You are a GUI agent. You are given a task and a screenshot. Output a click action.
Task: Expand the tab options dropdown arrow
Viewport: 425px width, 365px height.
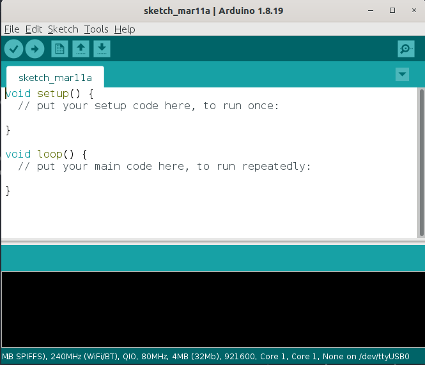[x=402, y=74]
